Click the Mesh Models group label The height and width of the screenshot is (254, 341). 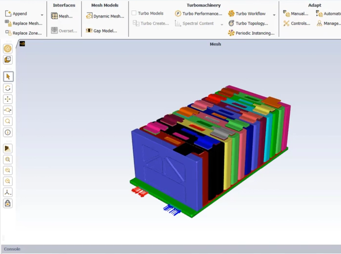[105, 5]
